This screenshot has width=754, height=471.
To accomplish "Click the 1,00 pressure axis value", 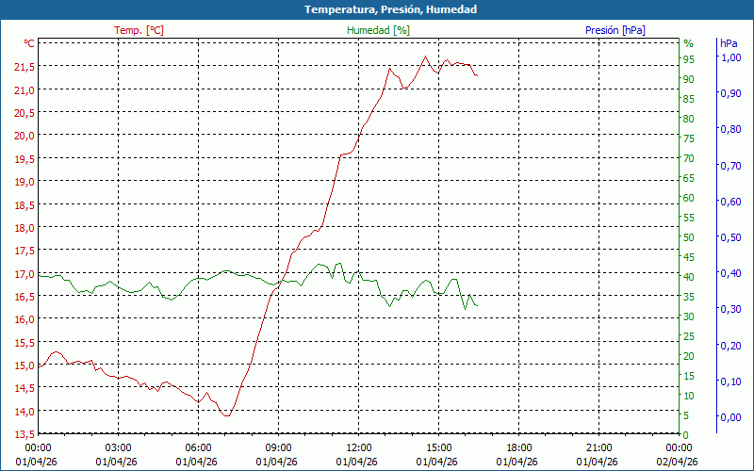I will [731, 57].
